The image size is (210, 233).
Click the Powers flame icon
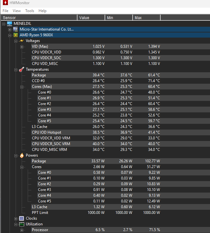(x=22, y=155)
